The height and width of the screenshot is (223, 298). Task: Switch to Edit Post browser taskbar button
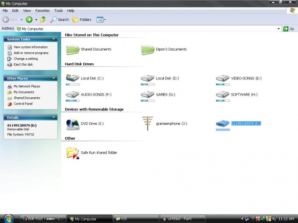43,219
